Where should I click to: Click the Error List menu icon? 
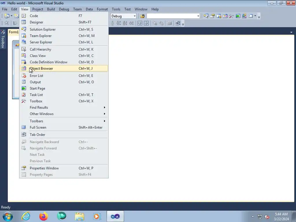click(24, 76)
